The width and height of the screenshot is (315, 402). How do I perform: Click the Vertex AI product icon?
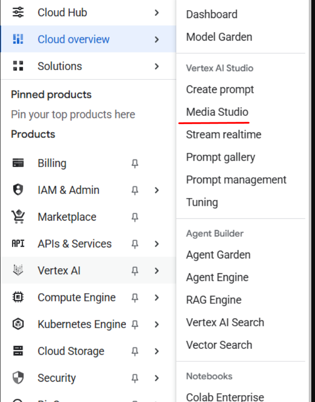pyautogui.click(x=18, y=270)
